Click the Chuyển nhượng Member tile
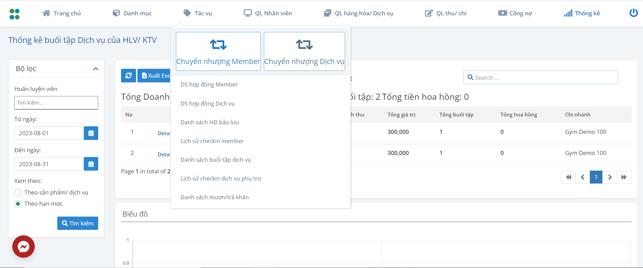Screen dimensions: 643x268 click(218, 51)
